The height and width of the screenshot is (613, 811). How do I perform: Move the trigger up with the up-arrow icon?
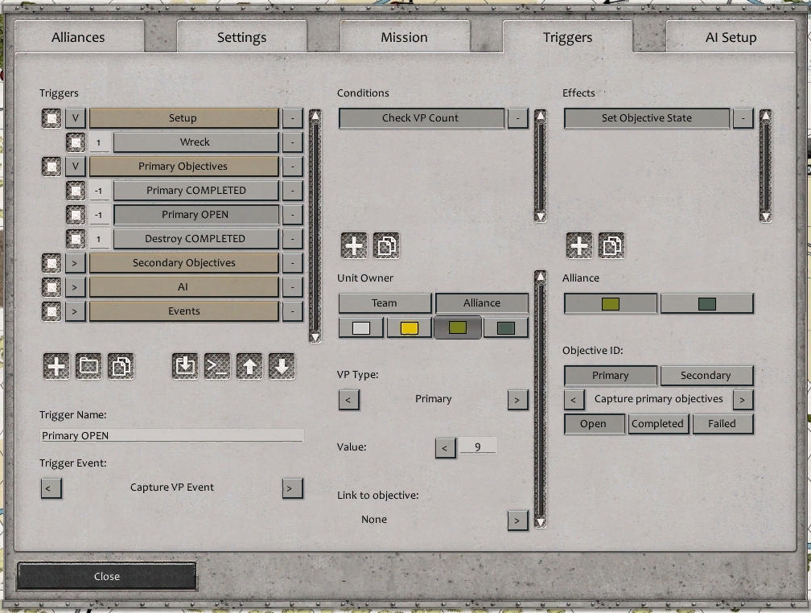point(249,365)
